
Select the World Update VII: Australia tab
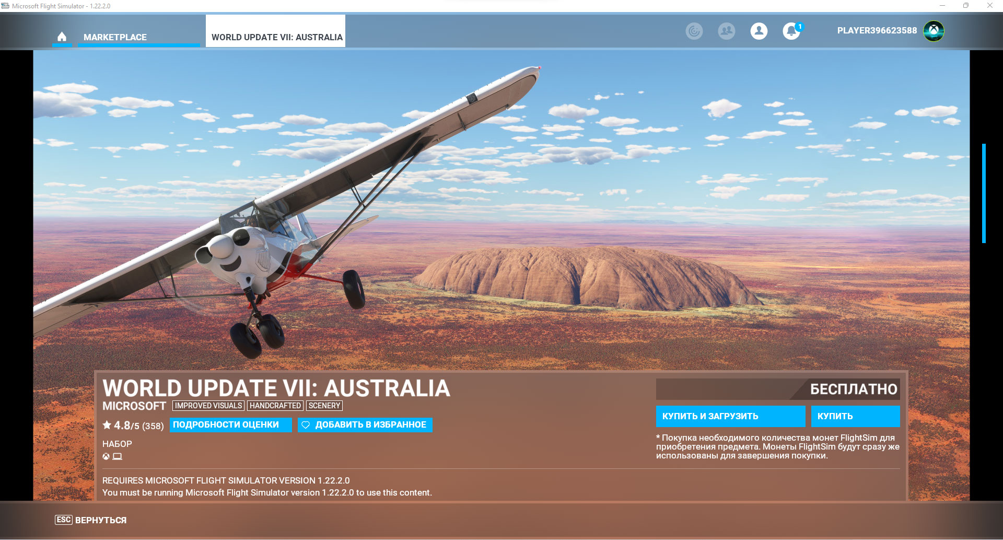click(x=276, y=37)
